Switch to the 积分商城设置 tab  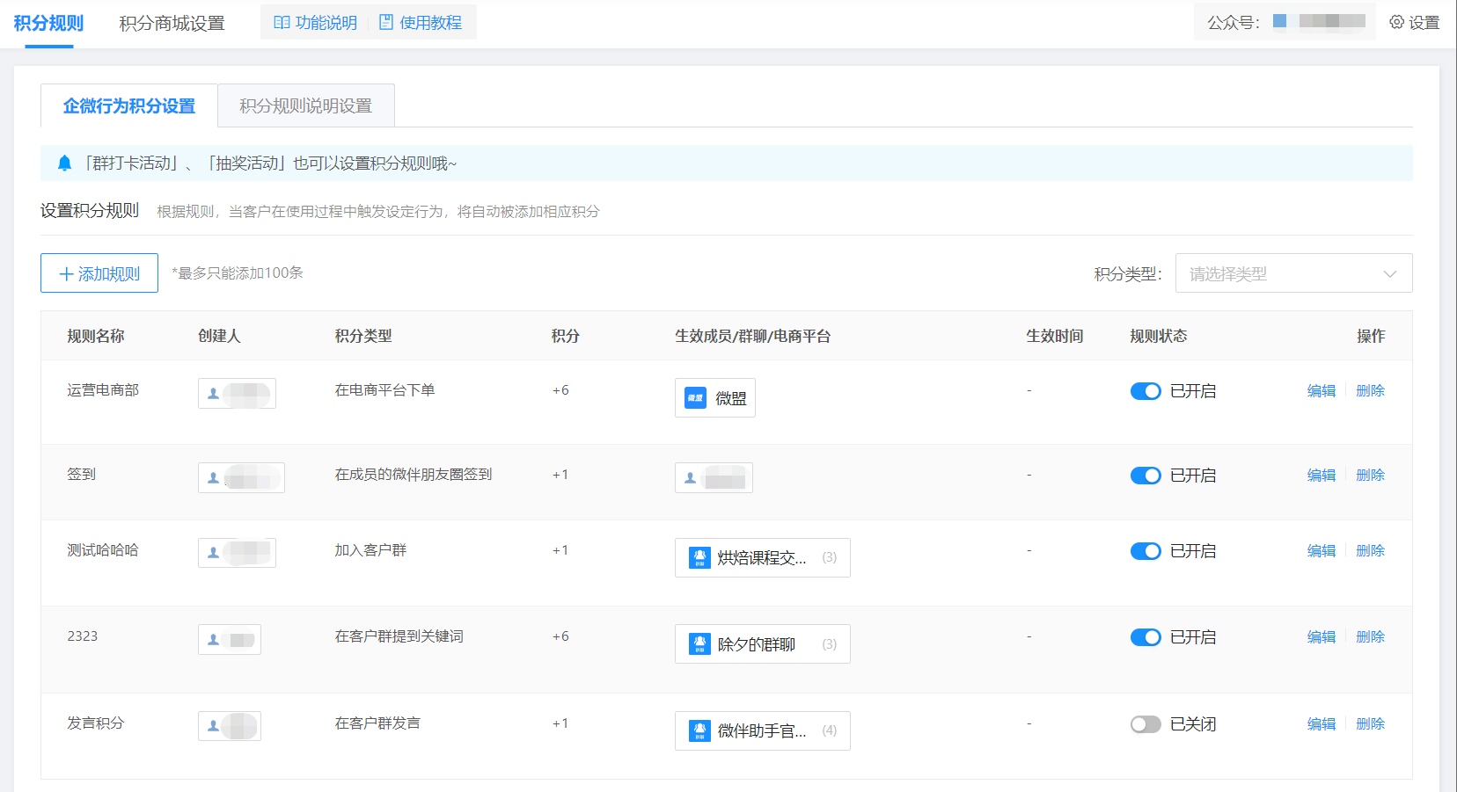[172, 24]
